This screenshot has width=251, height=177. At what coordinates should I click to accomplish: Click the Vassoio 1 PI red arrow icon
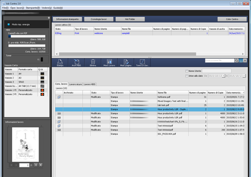pos(42,90)
